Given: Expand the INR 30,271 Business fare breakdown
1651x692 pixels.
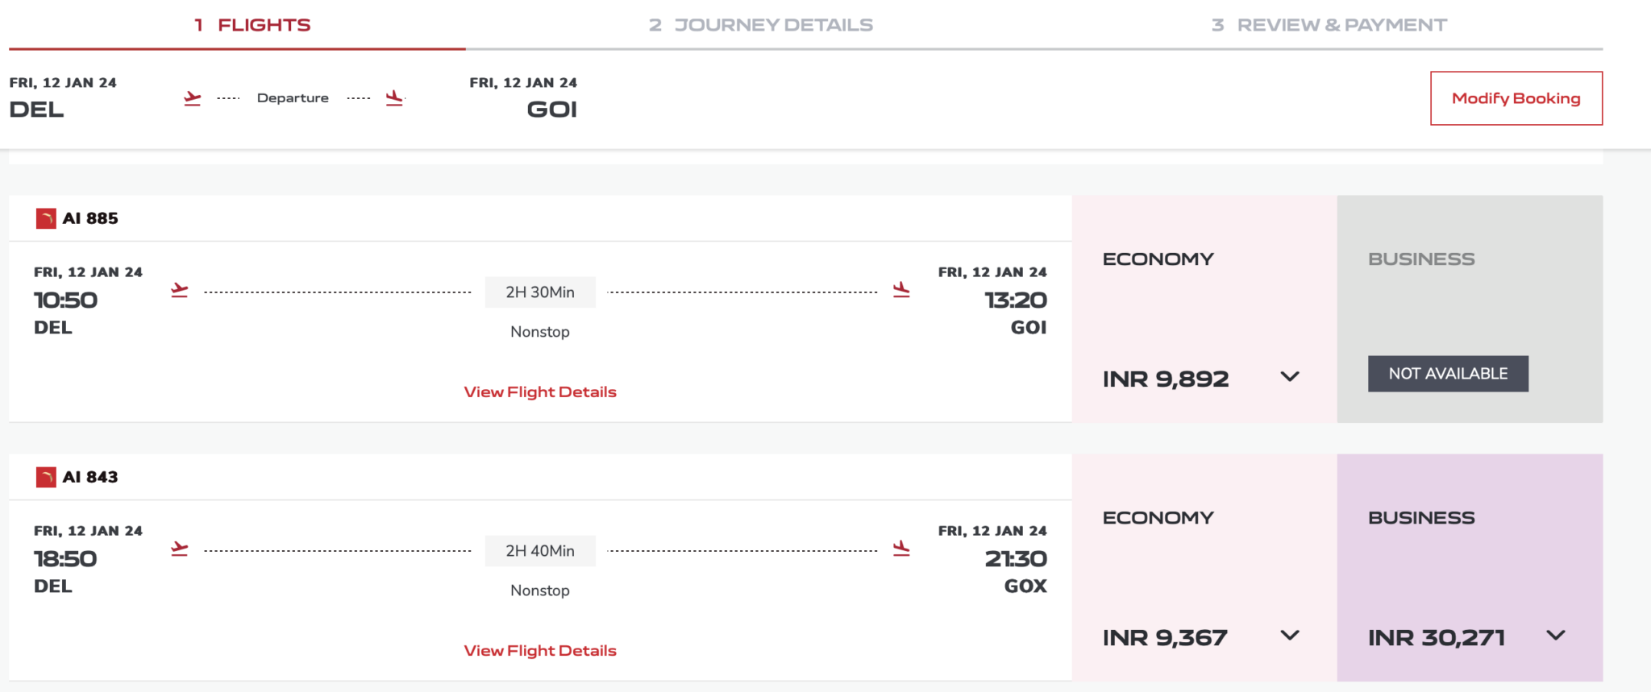Looking at the screenshot, I should [1554, 635].
